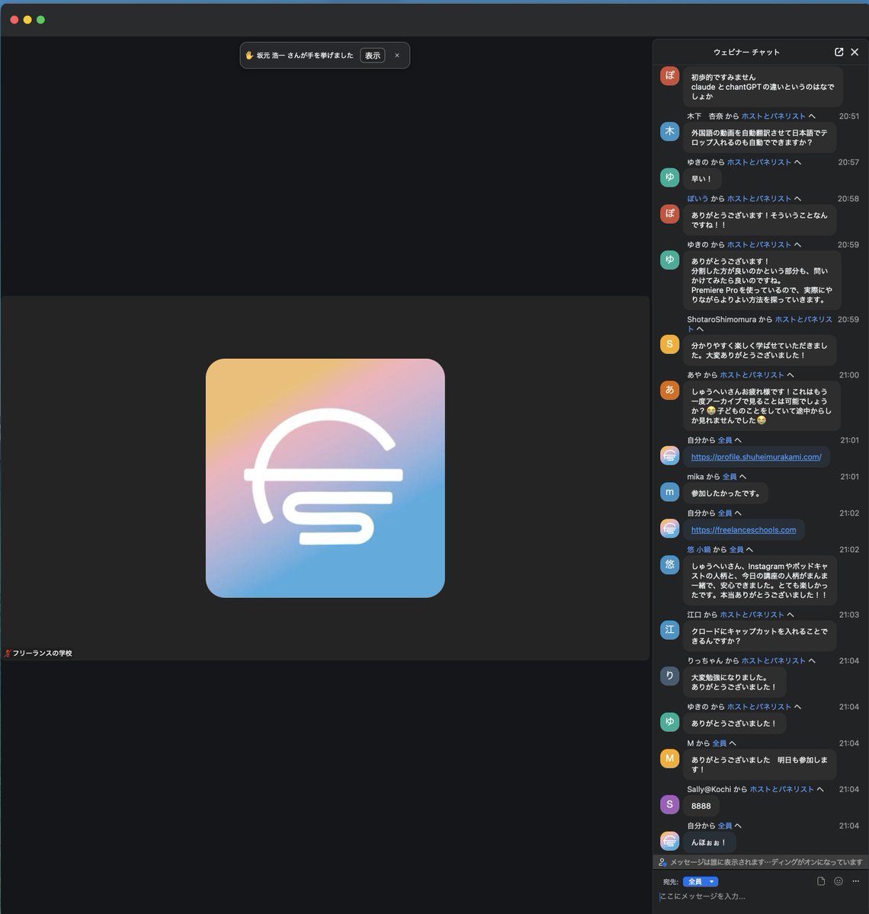Click 全員 link in M's message header
The width and height of the screenshot is (869, 914).
click(720, 743)
